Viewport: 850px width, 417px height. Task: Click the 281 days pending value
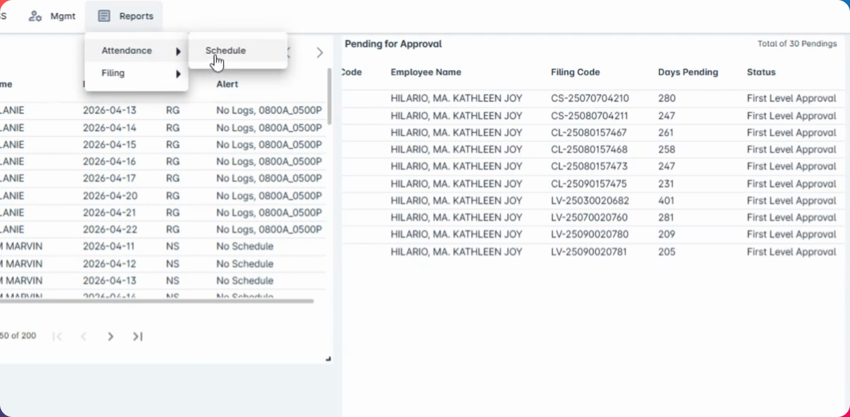pos(666,218)
